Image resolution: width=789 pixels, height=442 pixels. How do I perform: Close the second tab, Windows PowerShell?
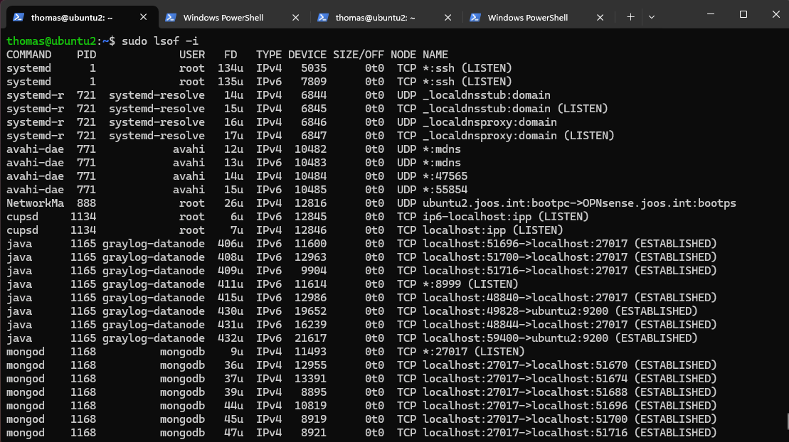pos(296,18)
